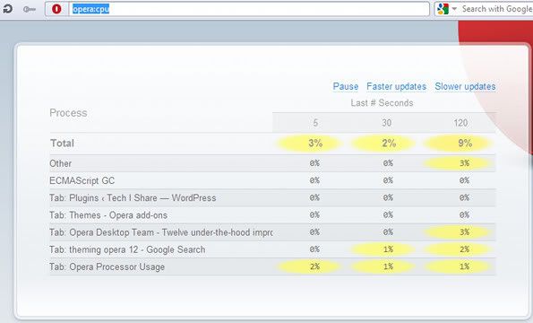
Task: Click the Pause link
Action: pos(346,86)
